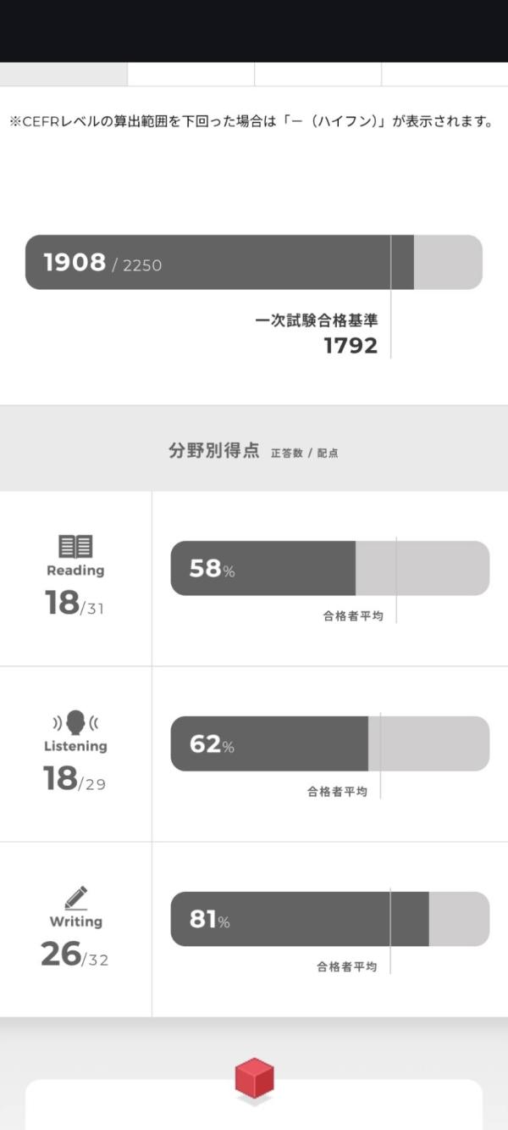Screen dimensions: 508x1130
Task: Click 合格者平均 label under Listening bar
Action: click(x=337, y=792)
